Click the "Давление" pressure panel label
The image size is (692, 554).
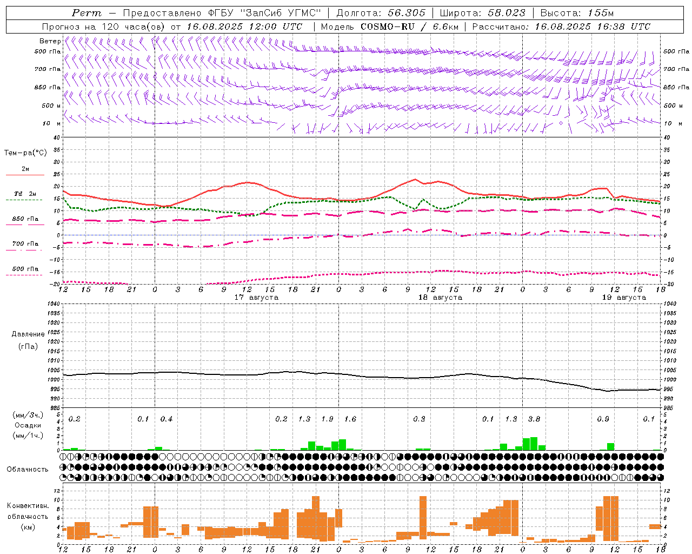(x=28, y=334)
